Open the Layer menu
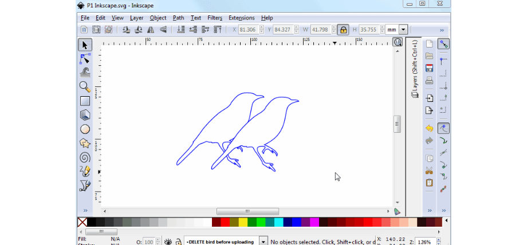The image size is (527, 245). click(x=137, y=18)
